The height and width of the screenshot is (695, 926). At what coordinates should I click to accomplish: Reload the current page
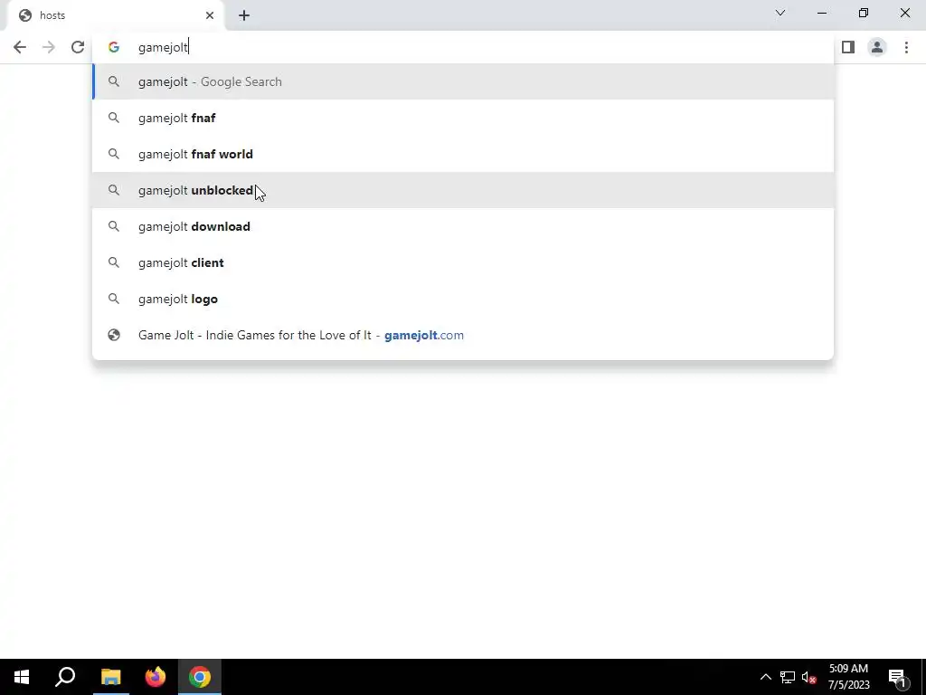tap(78, 47)
